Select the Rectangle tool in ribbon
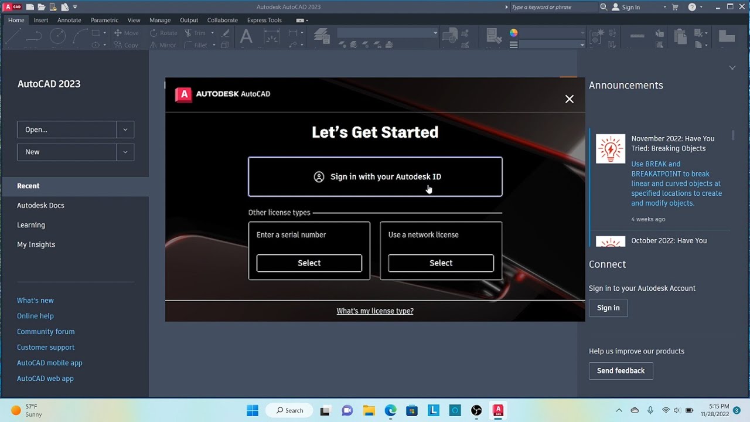The width and height of the screenshot is (750, 422). [x=96, y=33]
